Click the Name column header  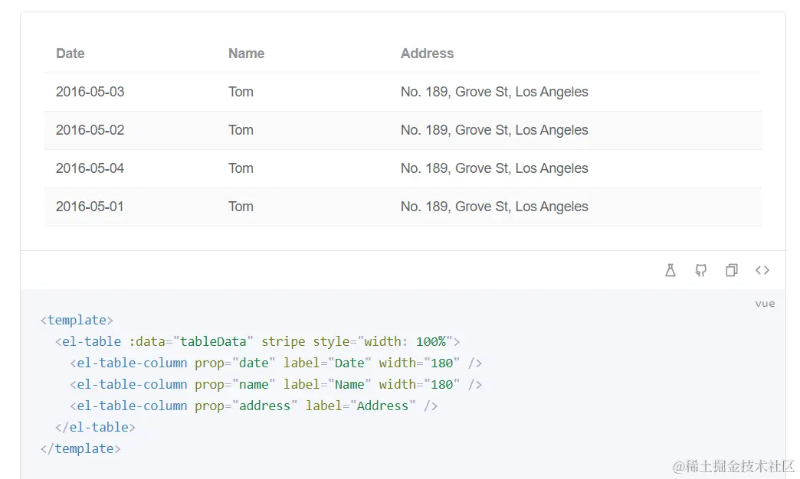click(246, 54)
